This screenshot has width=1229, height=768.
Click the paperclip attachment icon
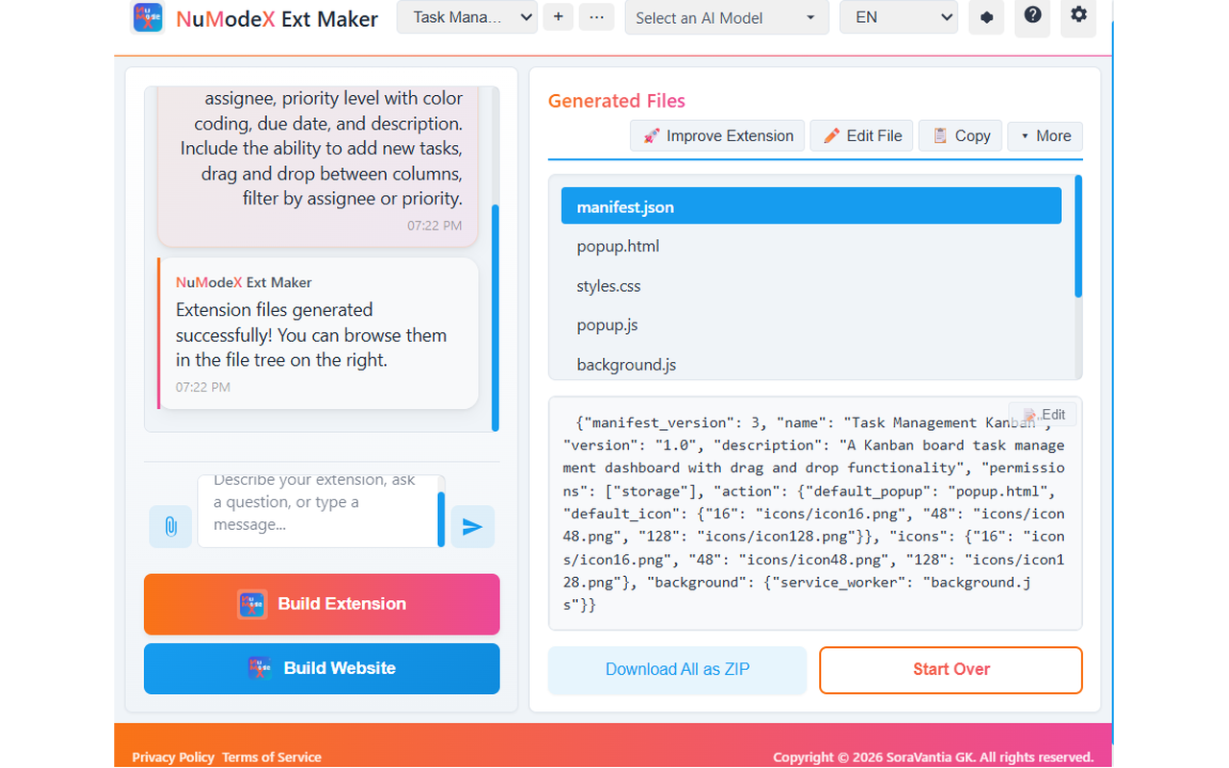170,526
